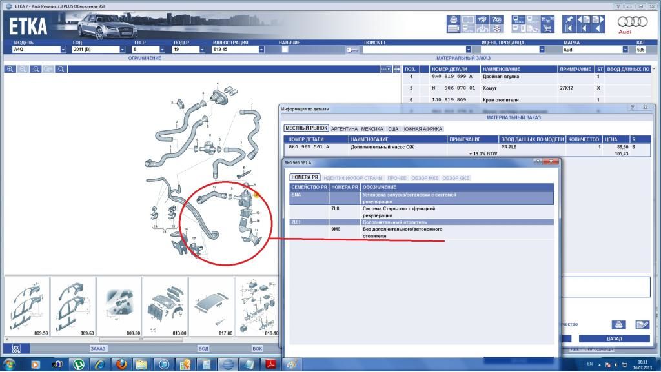Open thumbnail 813-00
Viewport: 661px width, 372px height.
click(165, 306)
